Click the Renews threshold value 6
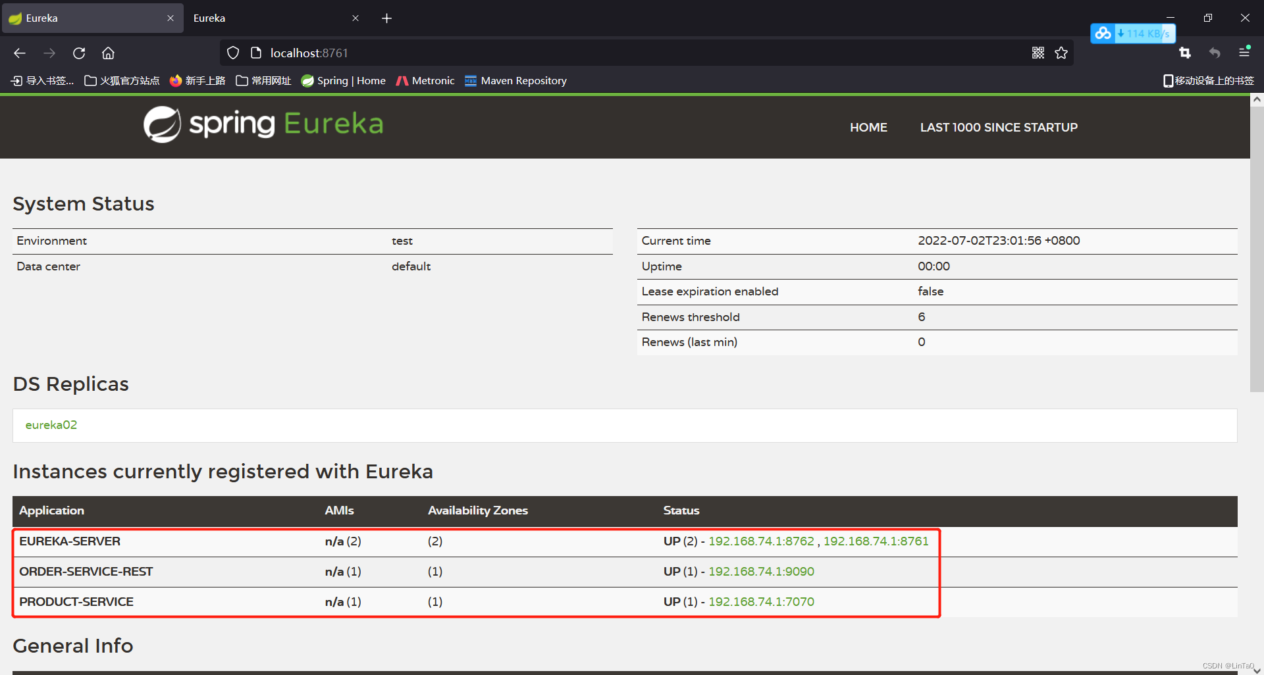This screenshot has width=1264, height=675. (x=922, y=317)
